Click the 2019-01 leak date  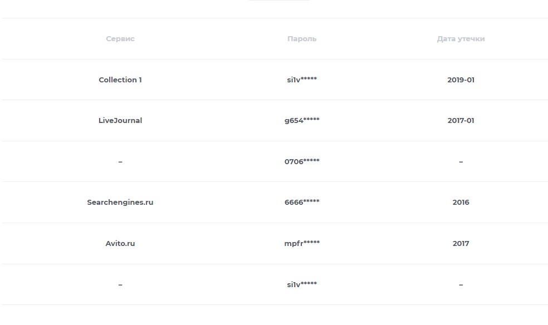coord(461,80)
